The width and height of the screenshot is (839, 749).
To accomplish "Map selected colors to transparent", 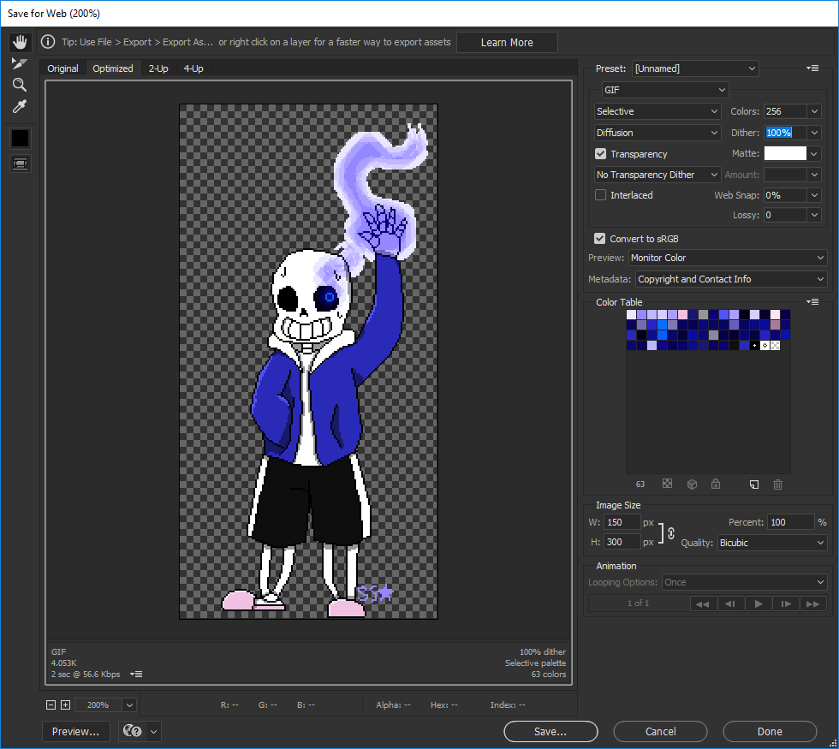I will 667,484.
